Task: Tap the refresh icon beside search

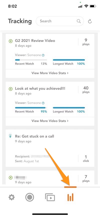Action: [90, 21]
